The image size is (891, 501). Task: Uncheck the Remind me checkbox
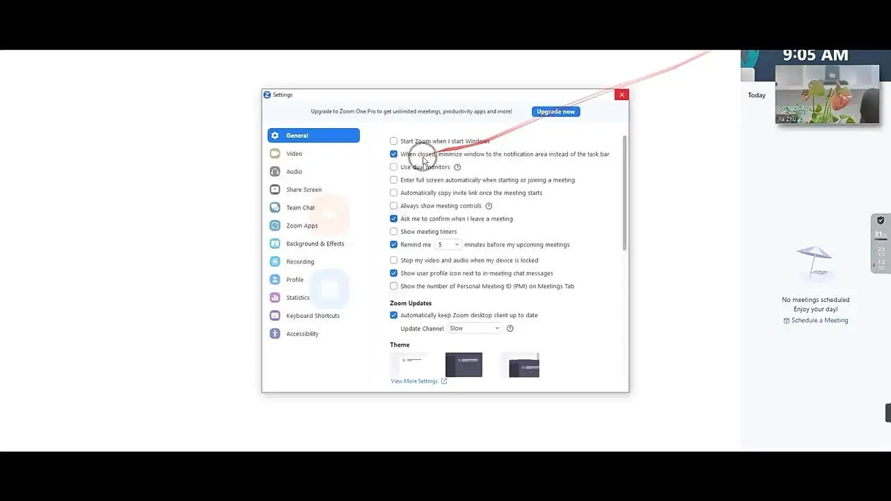[394, 245]
